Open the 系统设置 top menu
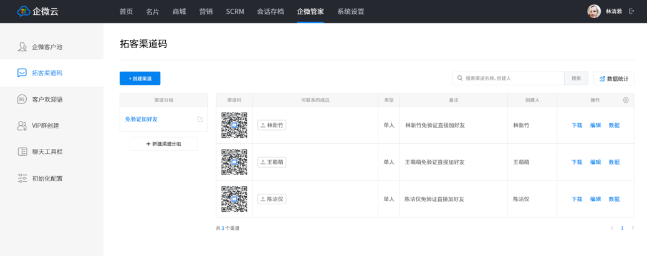 coord(351,12)
